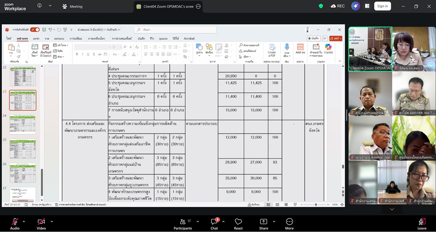Open REC recording indicator
Viewport: 436px width, 232px height.
click(x=338, y=6)
